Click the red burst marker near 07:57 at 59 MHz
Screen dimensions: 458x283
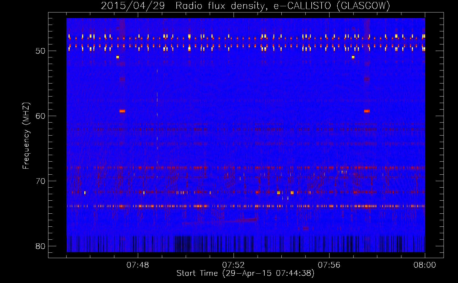tap(367, 111)
